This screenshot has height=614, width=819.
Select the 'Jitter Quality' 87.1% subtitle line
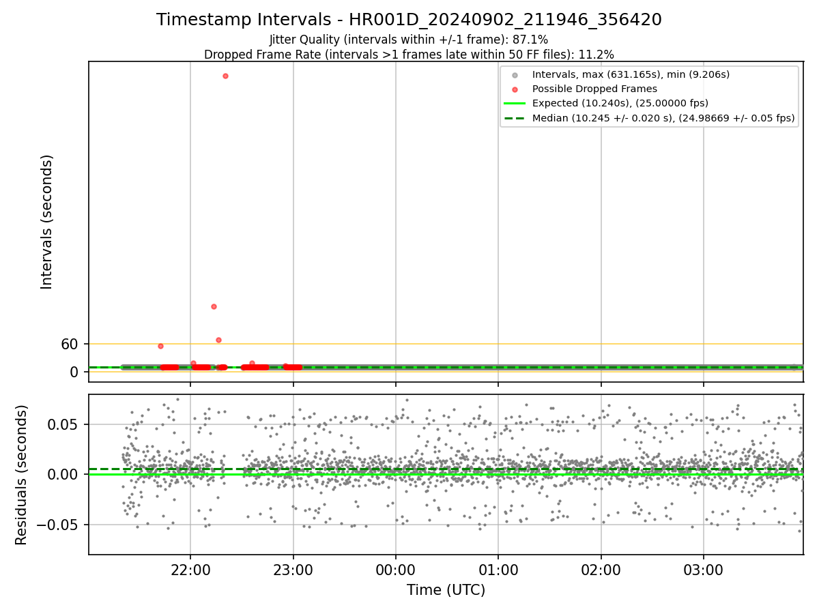point(409,40)
